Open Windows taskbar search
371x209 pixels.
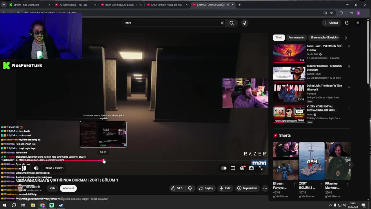(x=14, y=205)
